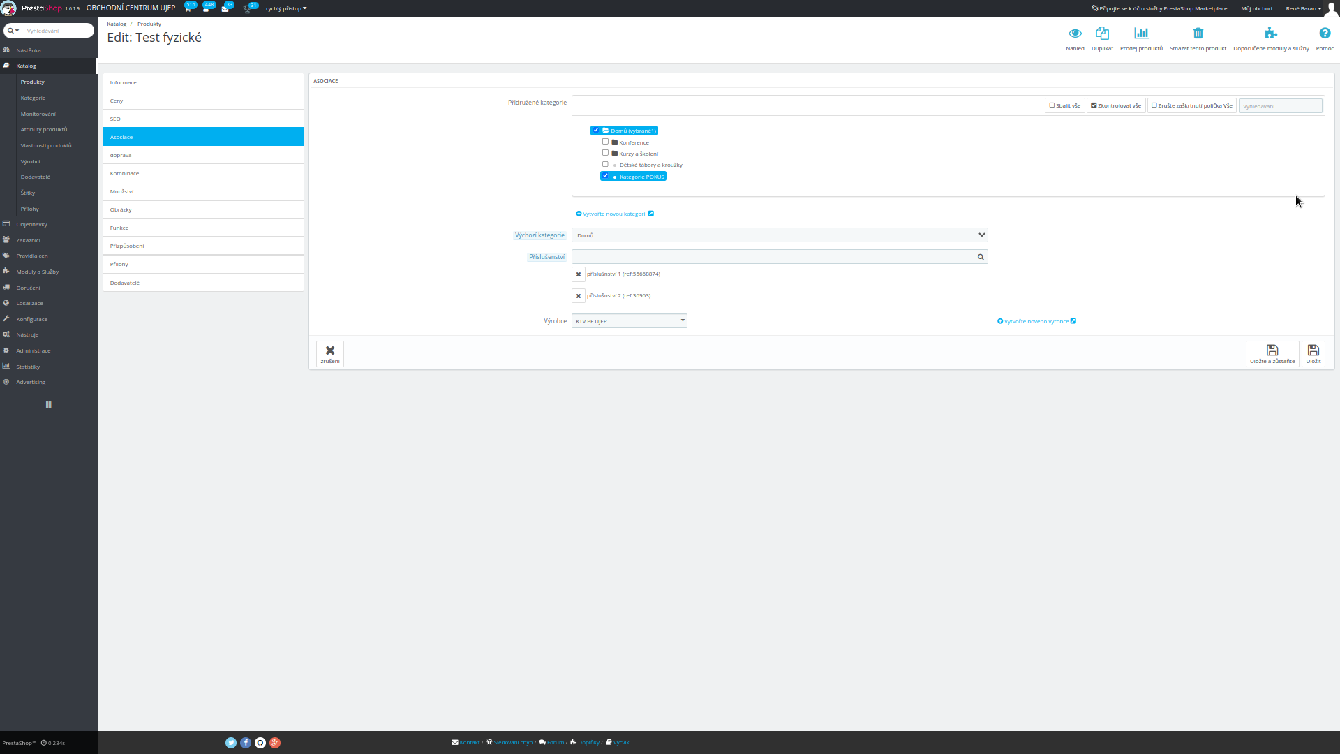Remove příslušenství 1 with X button

point(578,274)
